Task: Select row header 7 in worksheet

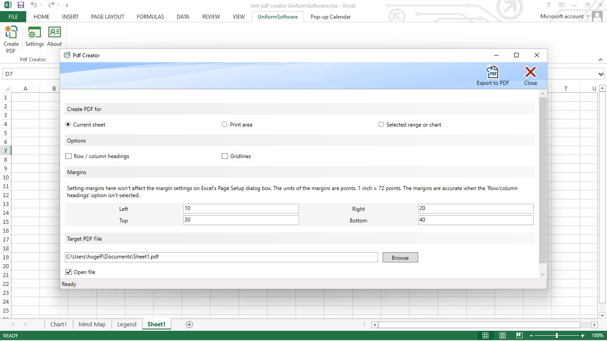Action: [5, 151]
